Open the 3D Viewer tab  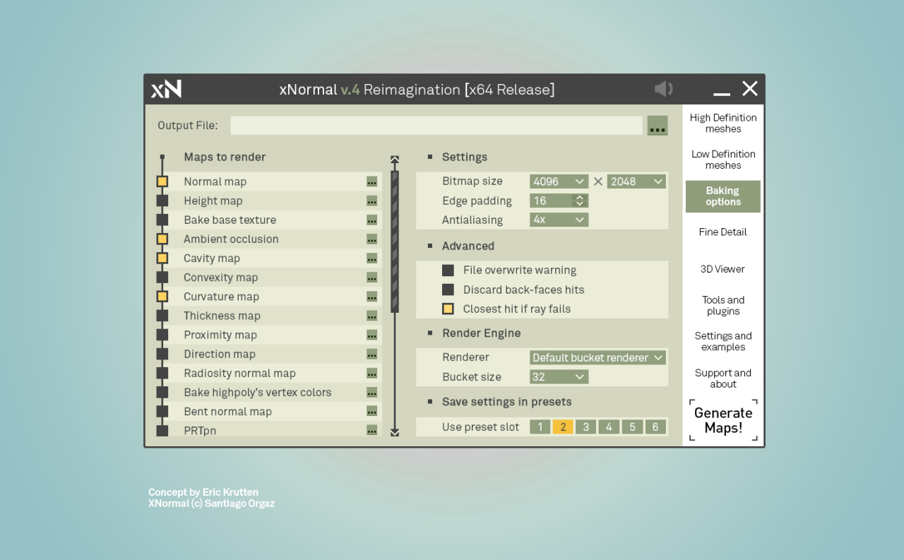pyautogui.click(x=723, y=269)
